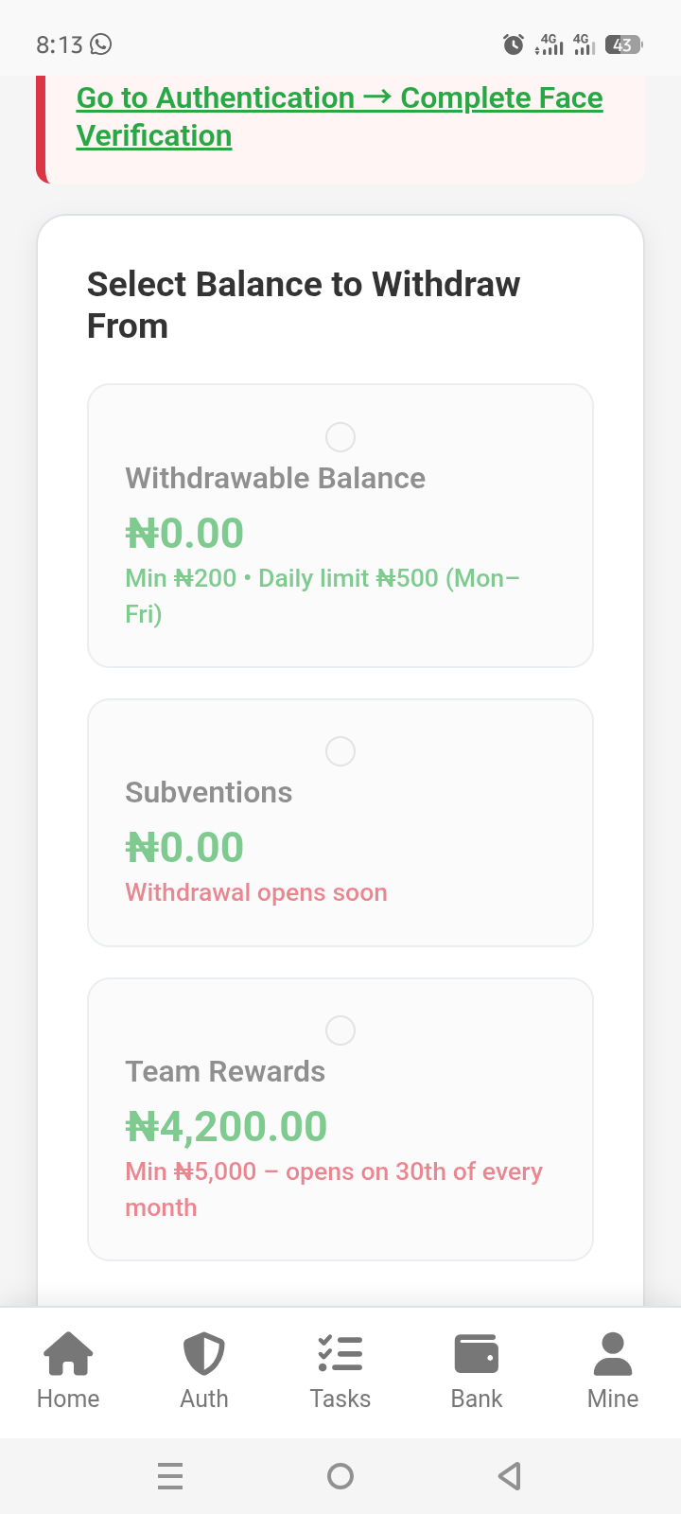Select the Team Rewards radio button

point(340,1030)
